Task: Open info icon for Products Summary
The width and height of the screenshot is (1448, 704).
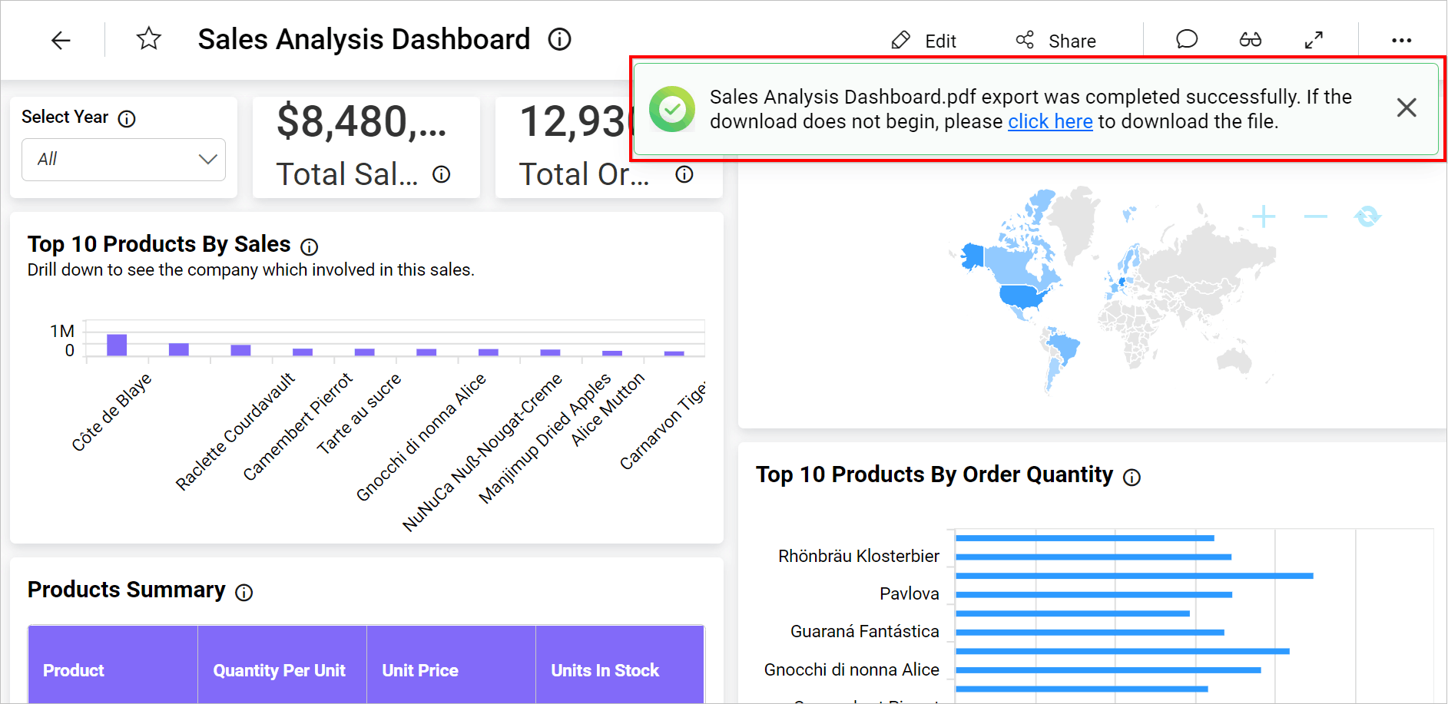Action: (244, 592)
